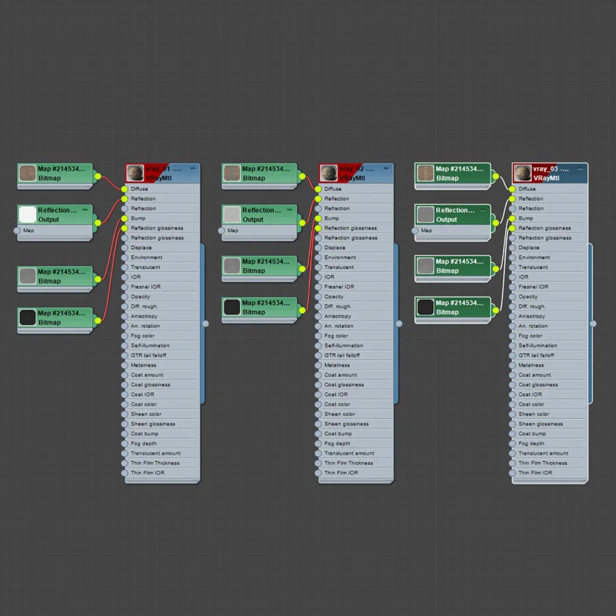Click the output socket of vray_01 node
This screenshot has width=616, height=616.
click(205, 324)
